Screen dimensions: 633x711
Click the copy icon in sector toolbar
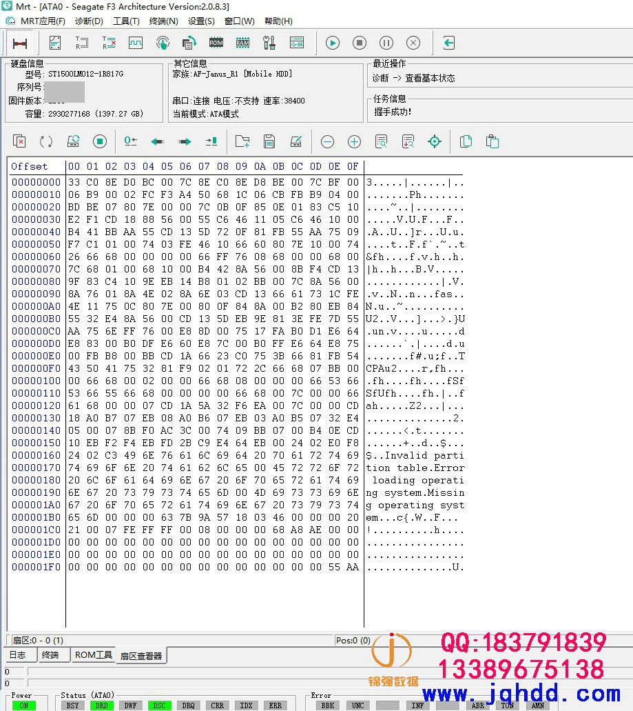click(x=466, y=141)
